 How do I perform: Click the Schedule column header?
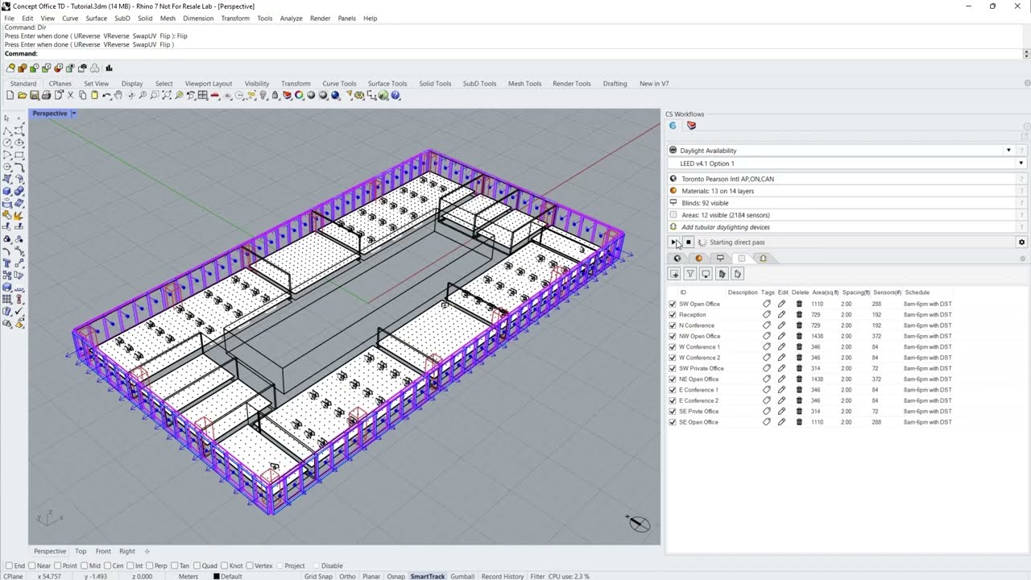pos(917,292)
